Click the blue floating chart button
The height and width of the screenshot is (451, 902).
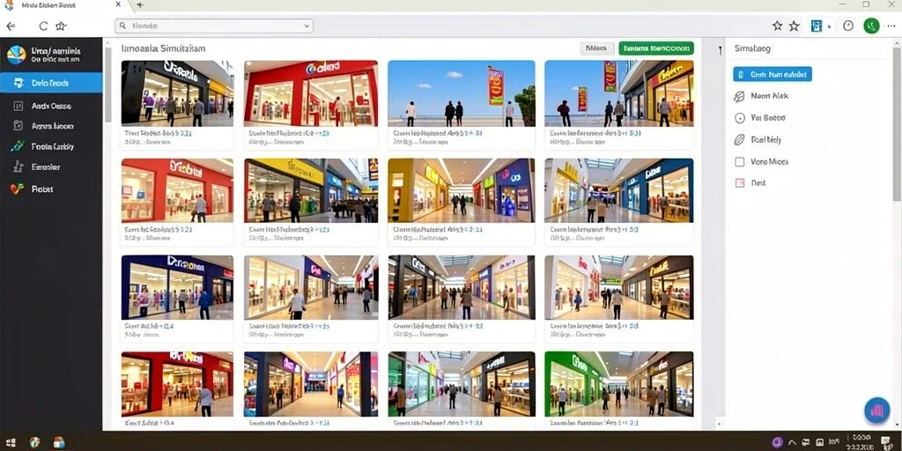click(876, 410)
